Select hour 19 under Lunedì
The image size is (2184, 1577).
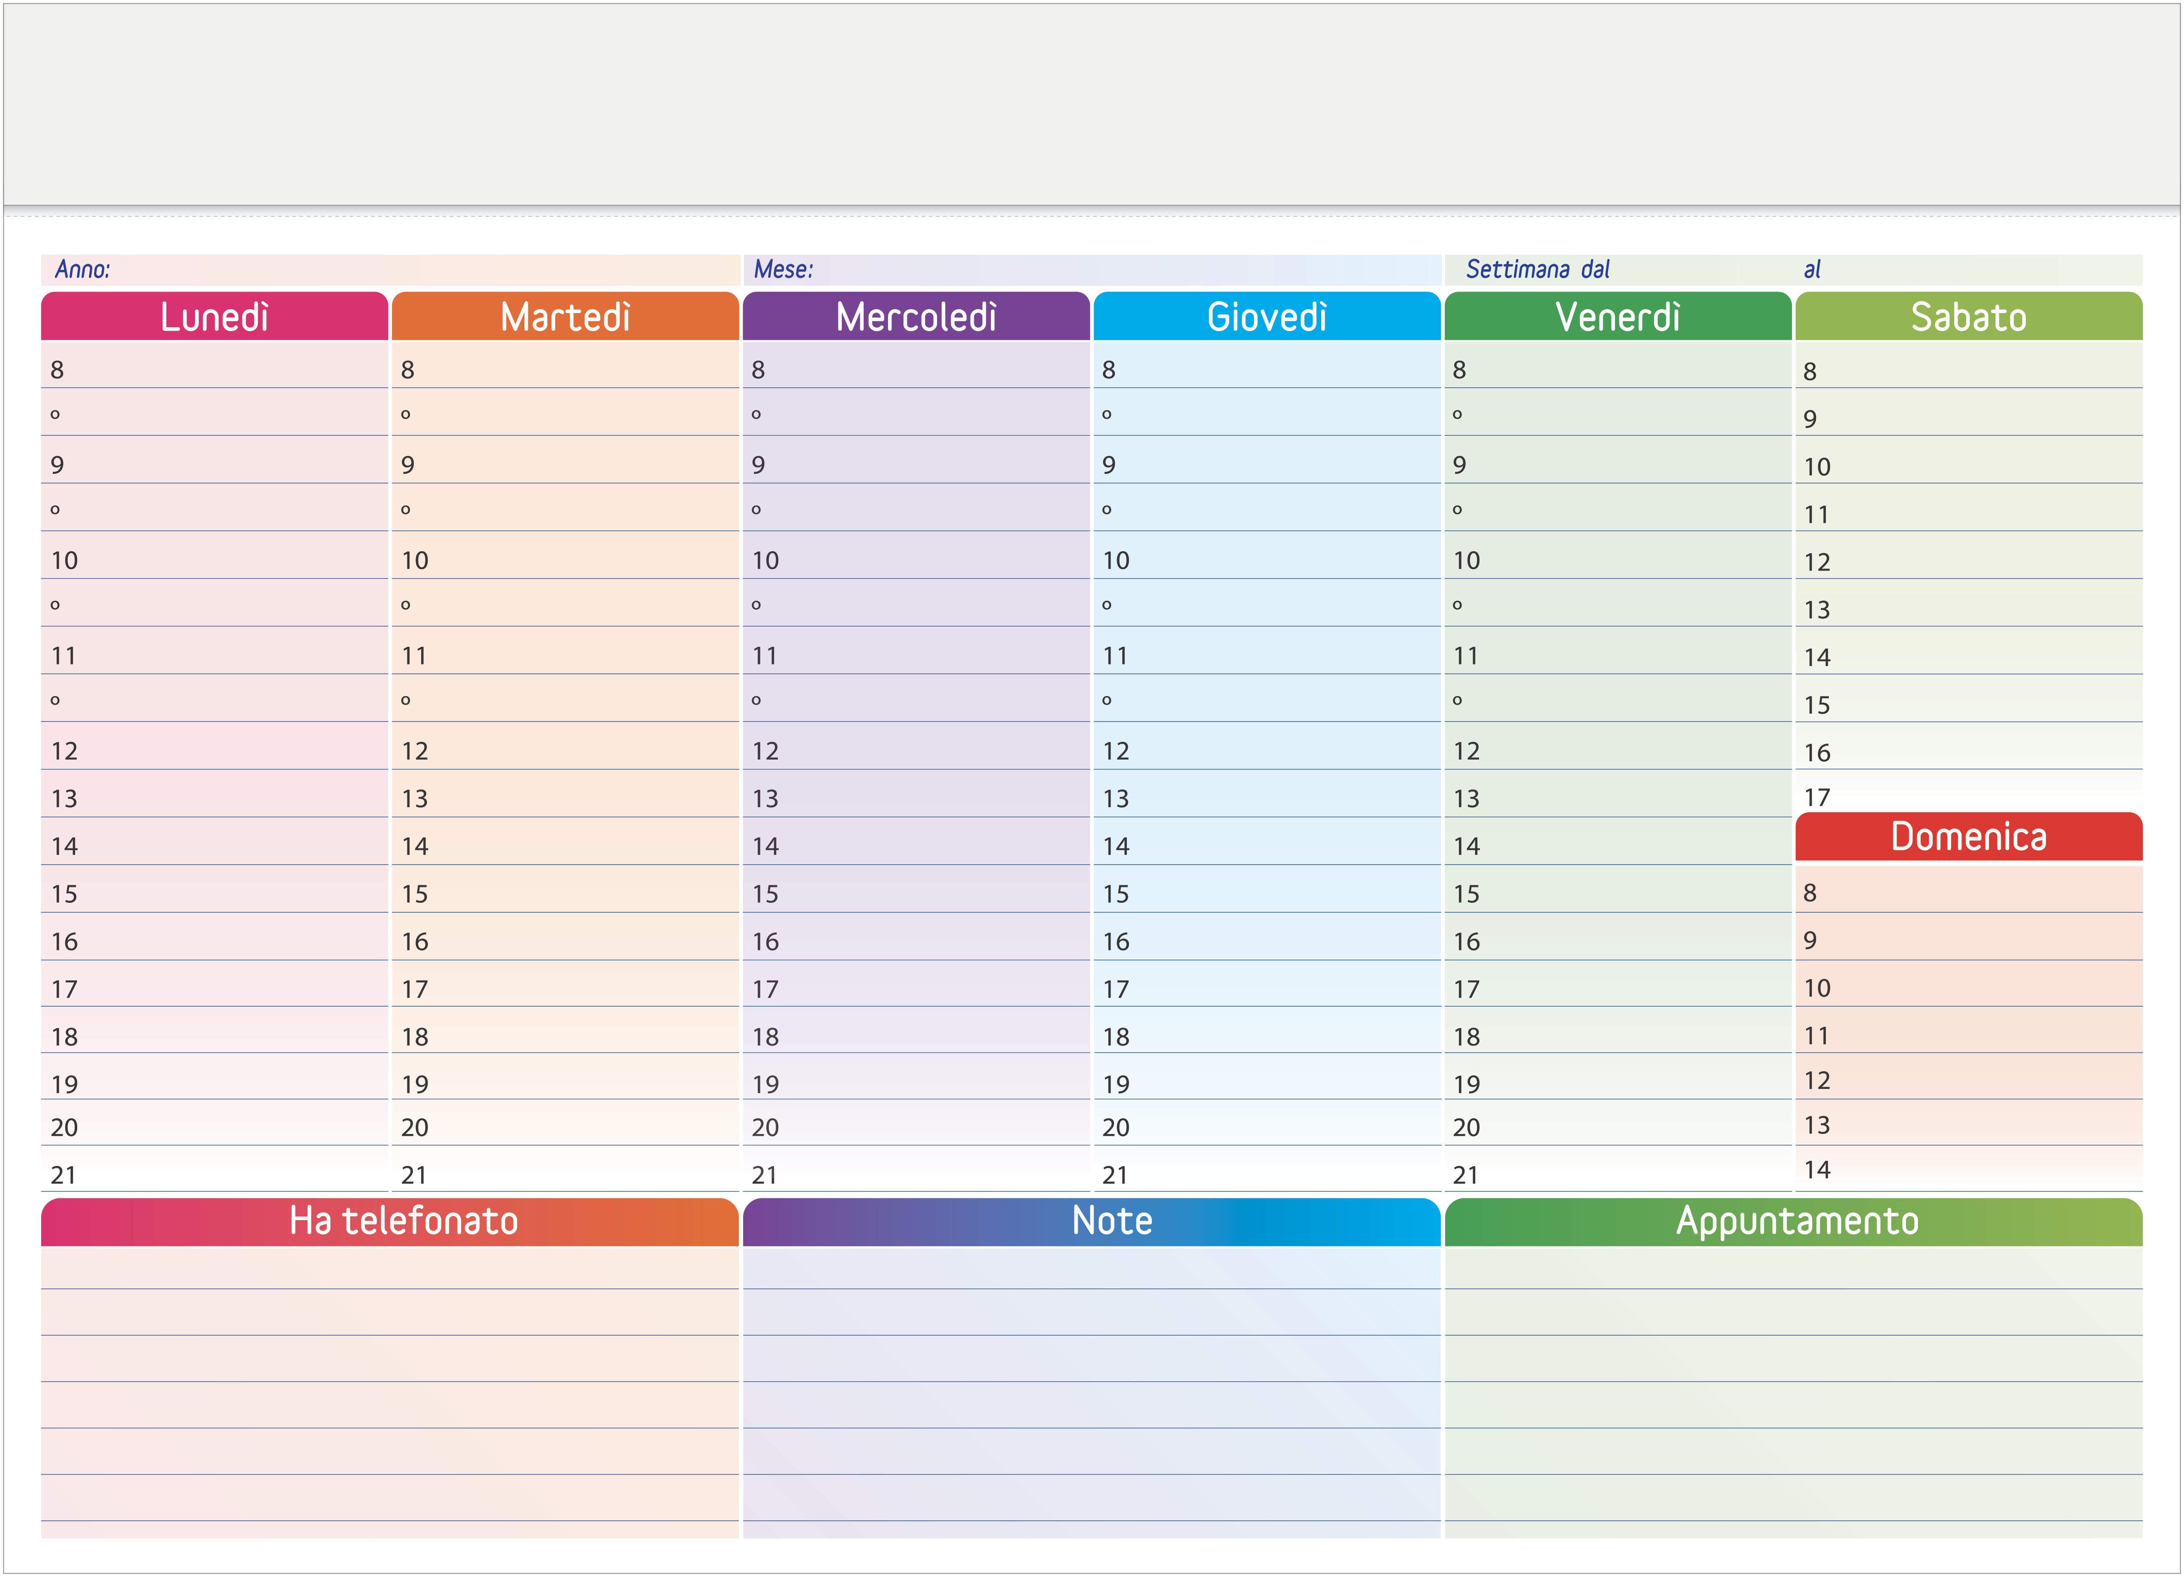click(x=214, y=1077)
